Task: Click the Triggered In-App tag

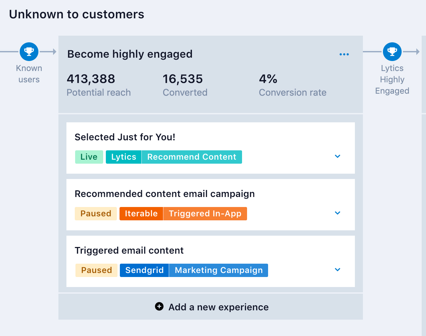Action: coord(205,214)
